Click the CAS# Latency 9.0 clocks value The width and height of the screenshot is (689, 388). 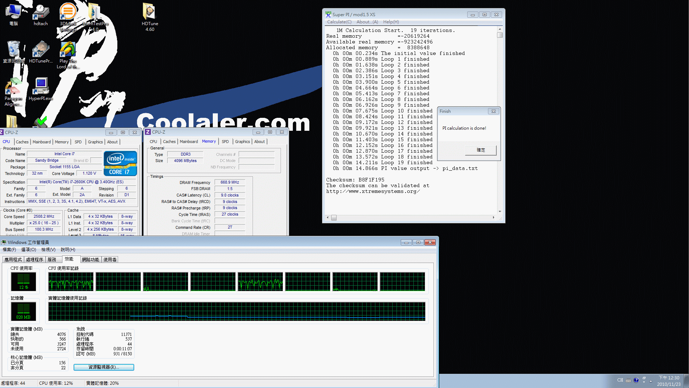[x=230, y=195]
